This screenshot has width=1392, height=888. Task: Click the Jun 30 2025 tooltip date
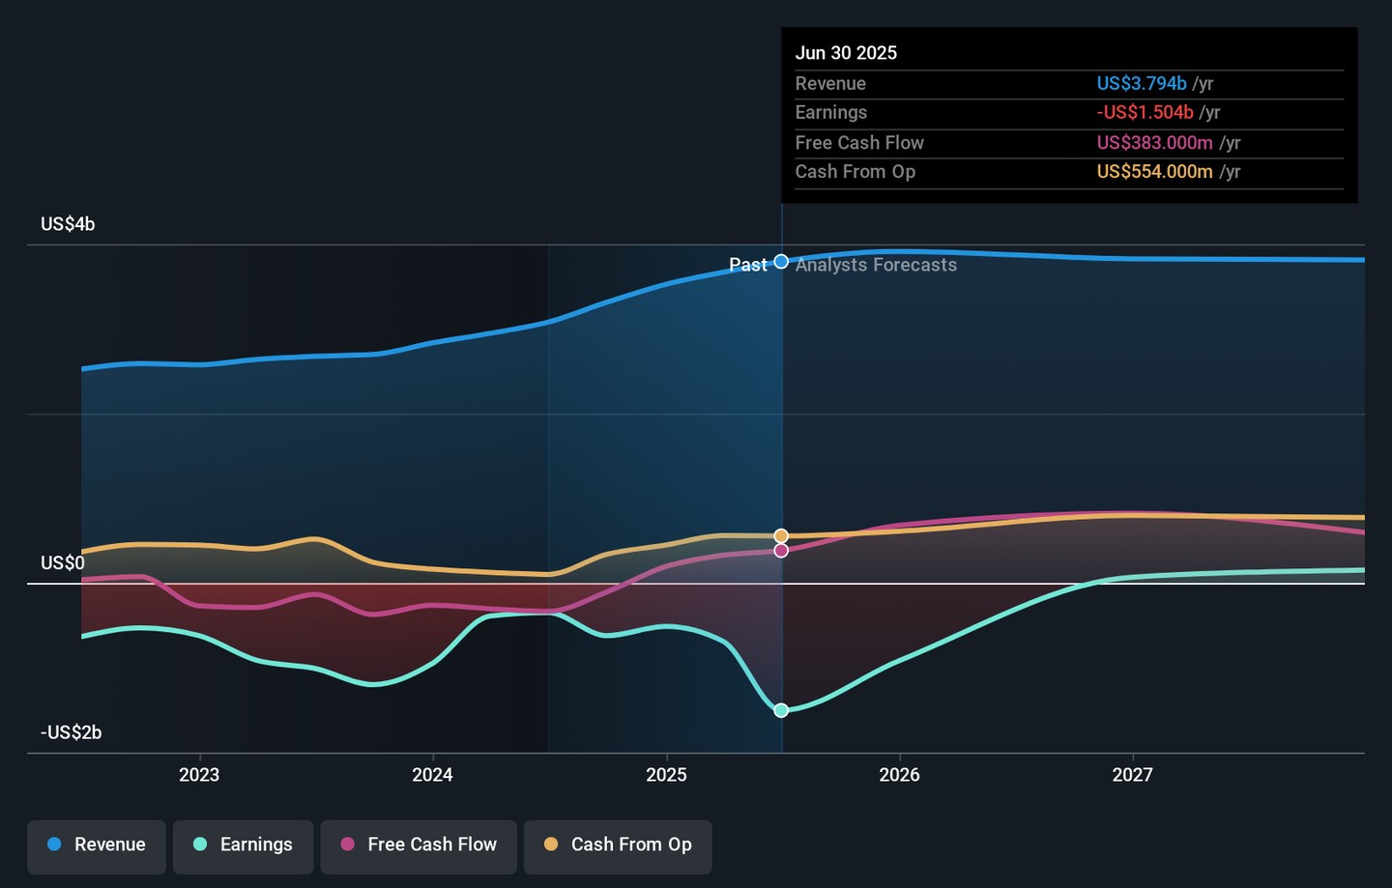point(846,53)
